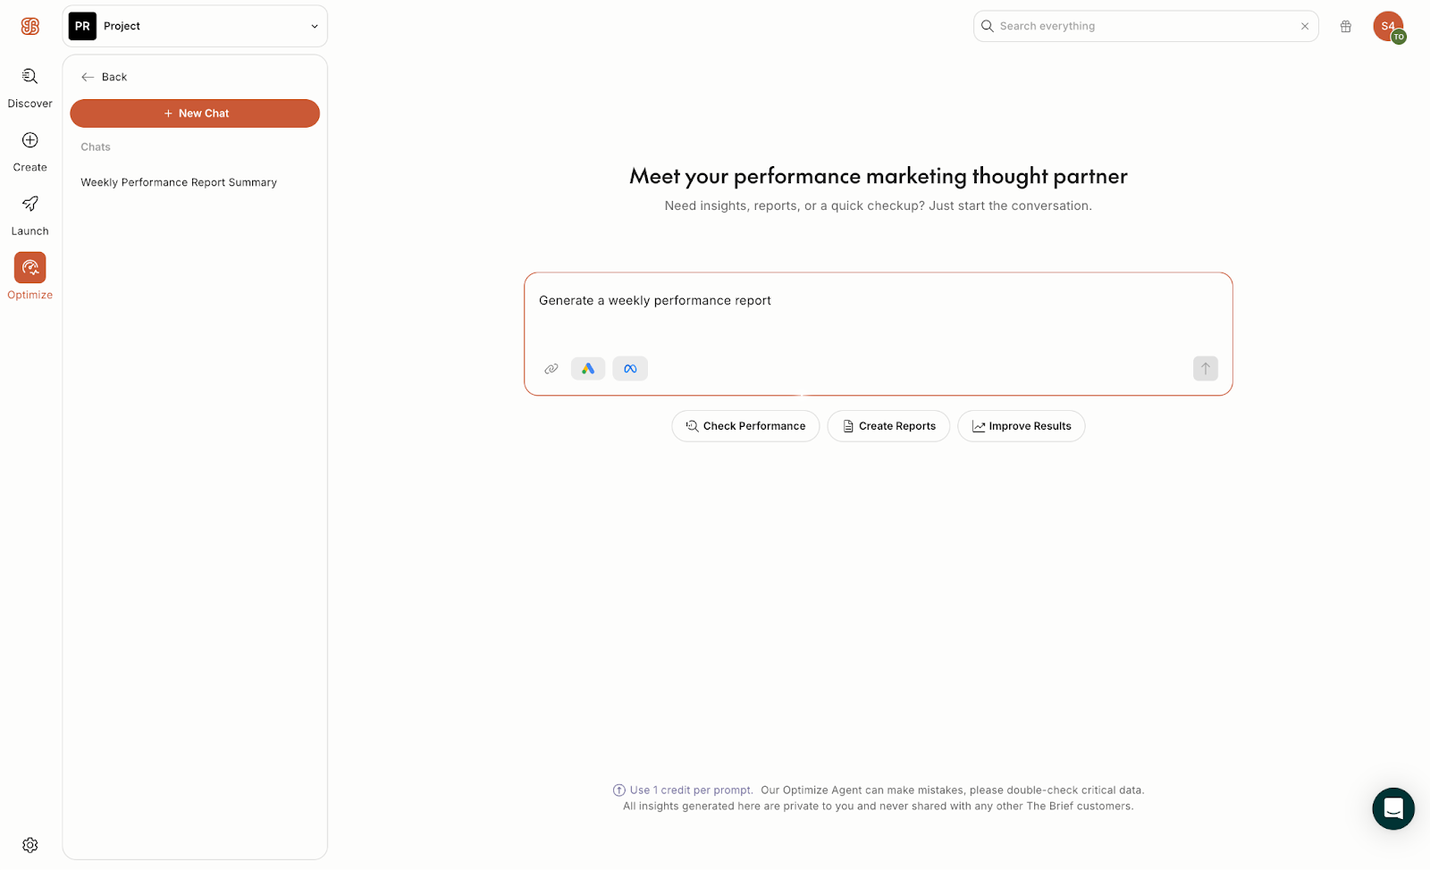Click the Brief logo icon

30,27
